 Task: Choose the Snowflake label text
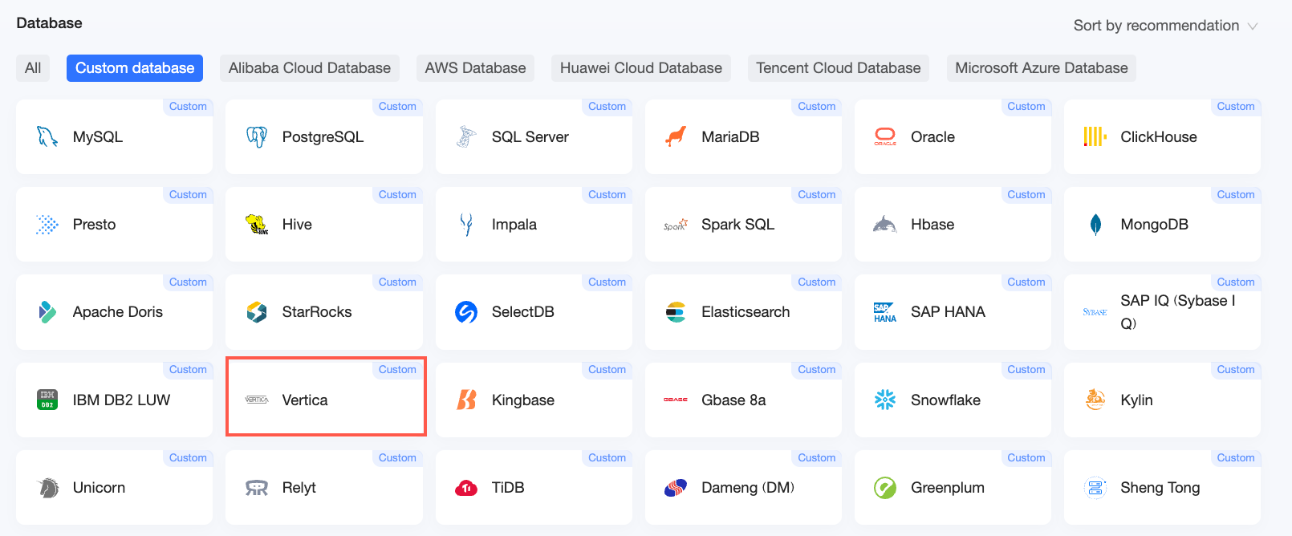[x=945, y=400]
